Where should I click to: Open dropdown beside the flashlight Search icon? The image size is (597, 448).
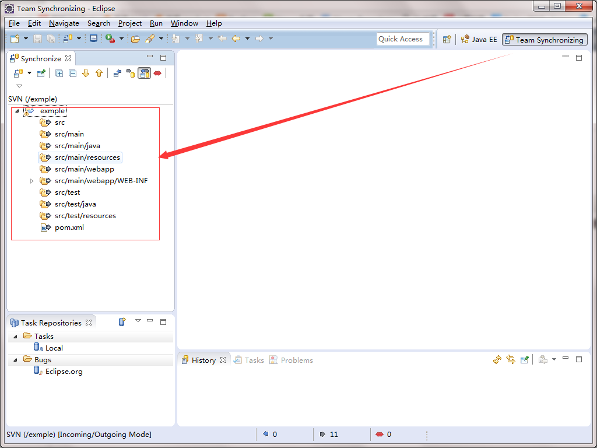[x=161, y=38]
